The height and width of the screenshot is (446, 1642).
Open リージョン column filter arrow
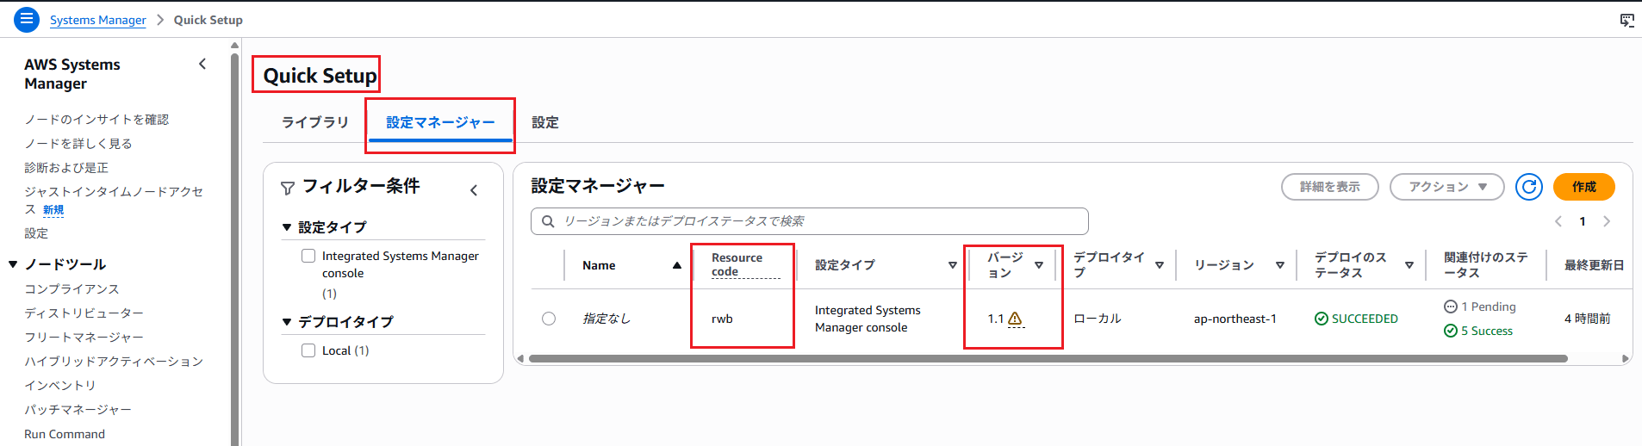1280,265
